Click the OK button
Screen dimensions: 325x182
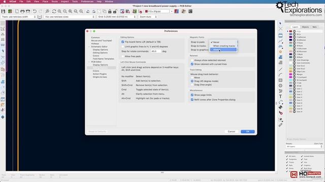click(248, 131)
